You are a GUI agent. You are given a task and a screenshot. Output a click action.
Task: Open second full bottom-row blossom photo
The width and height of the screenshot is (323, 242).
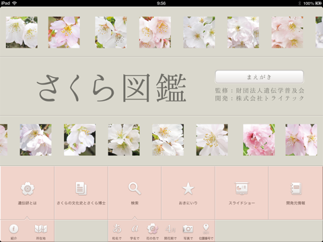(79, 140)
